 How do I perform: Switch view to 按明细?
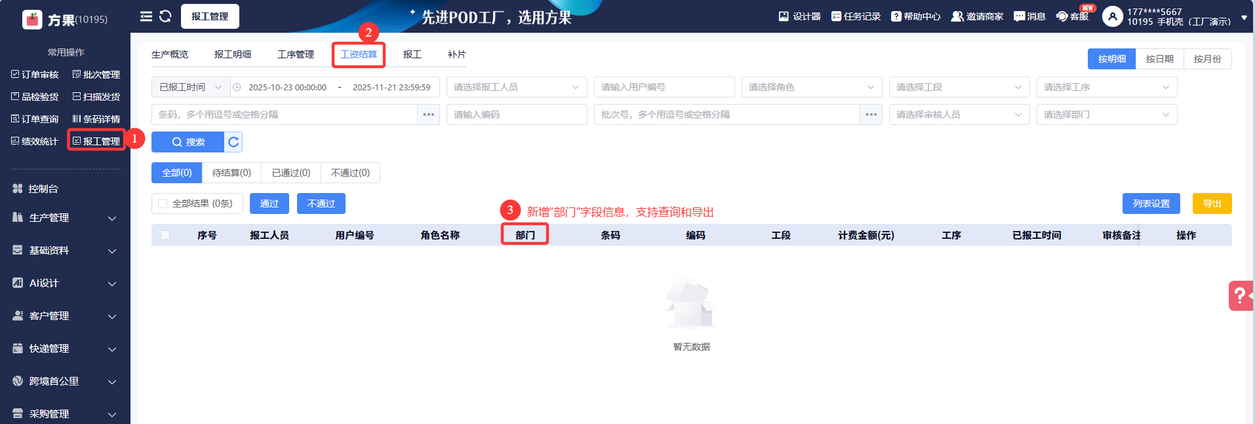[1112, 59]
